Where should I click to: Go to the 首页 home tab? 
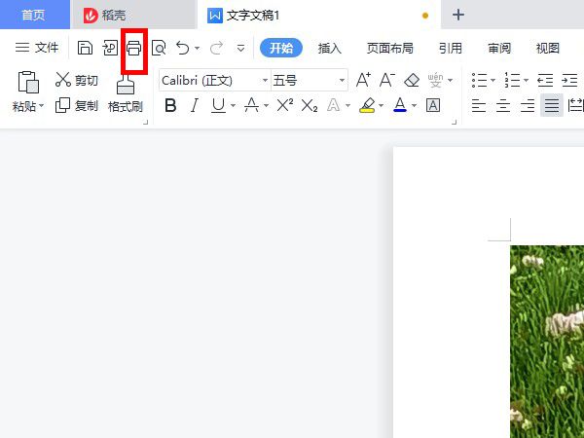[34, 15]
